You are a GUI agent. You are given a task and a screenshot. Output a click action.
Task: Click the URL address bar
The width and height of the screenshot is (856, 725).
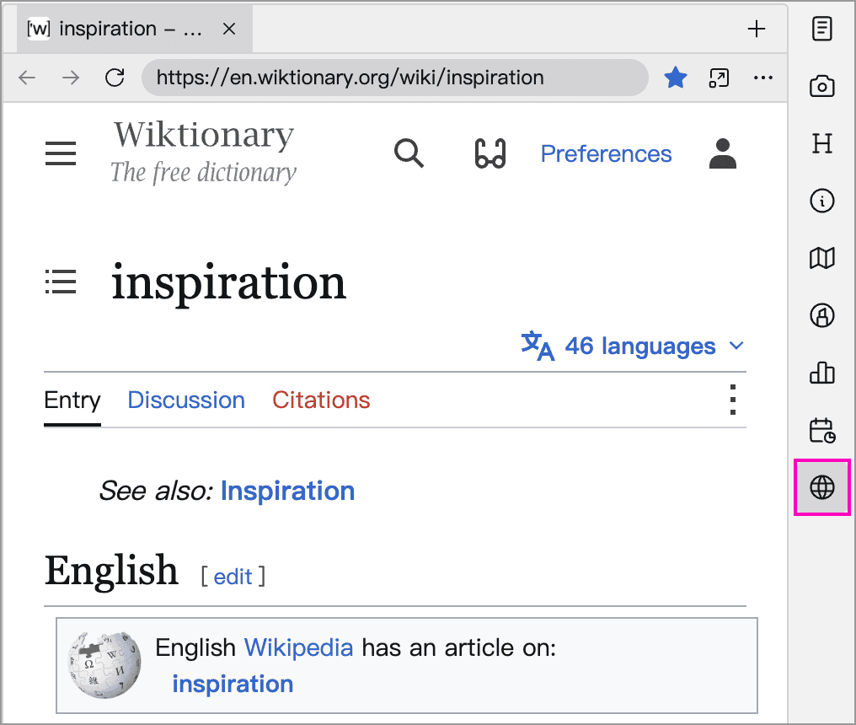[x=394, y=78]
